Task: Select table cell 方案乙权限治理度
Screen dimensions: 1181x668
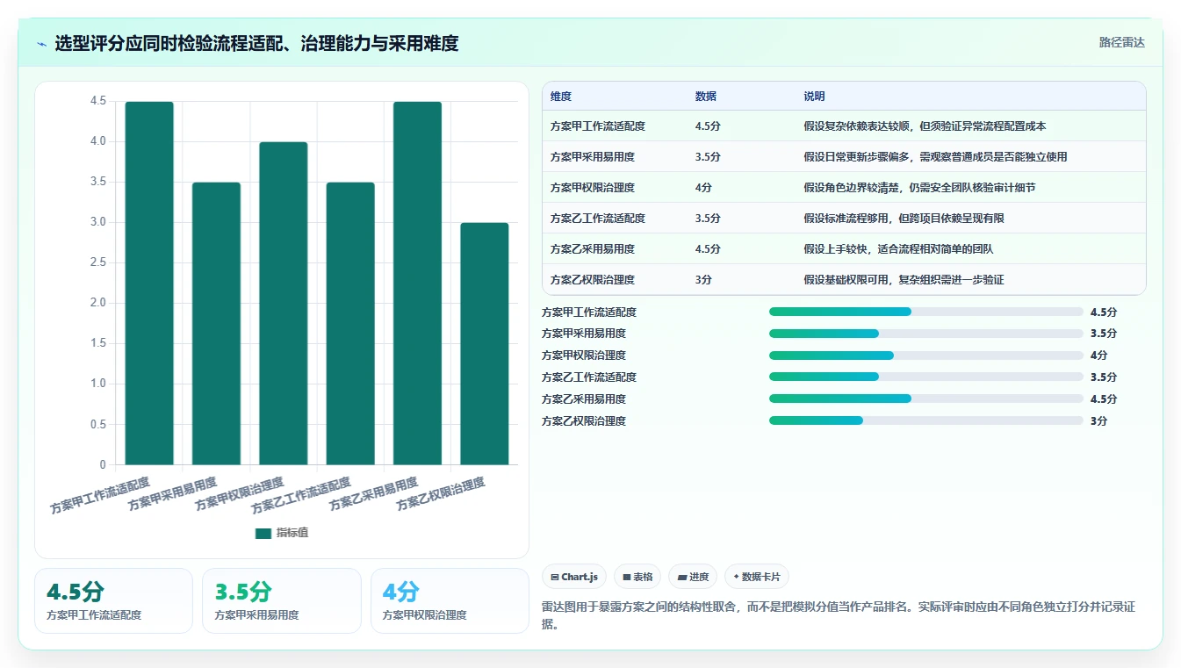Action: tap(593, 280)
